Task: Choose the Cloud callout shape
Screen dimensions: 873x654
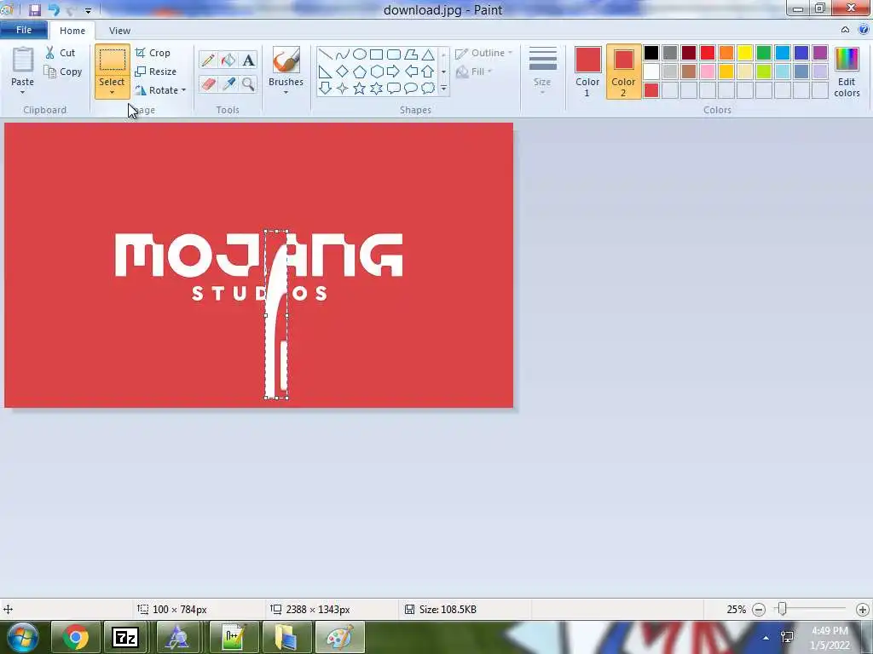Action: 428,88
